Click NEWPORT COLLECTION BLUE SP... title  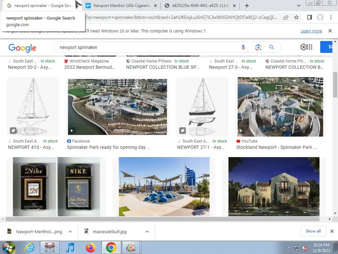point(163,67)
